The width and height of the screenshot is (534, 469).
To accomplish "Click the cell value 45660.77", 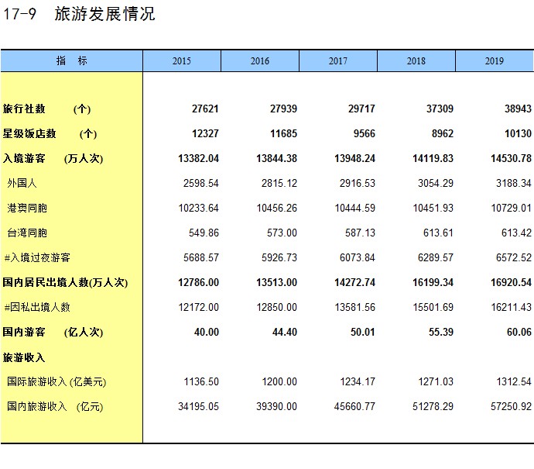I will [x=354, y=406].
